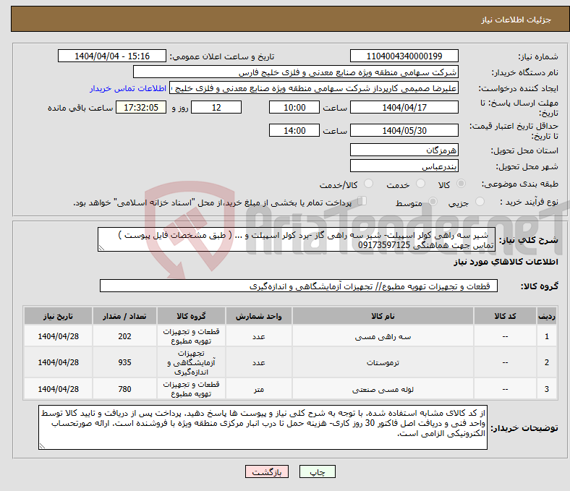
Task: Click the ترموستات item name
Action: [383, 362]
